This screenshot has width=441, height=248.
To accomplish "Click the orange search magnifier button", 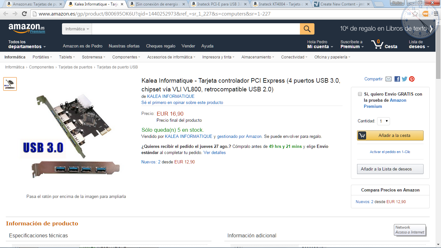I will 307,29.
